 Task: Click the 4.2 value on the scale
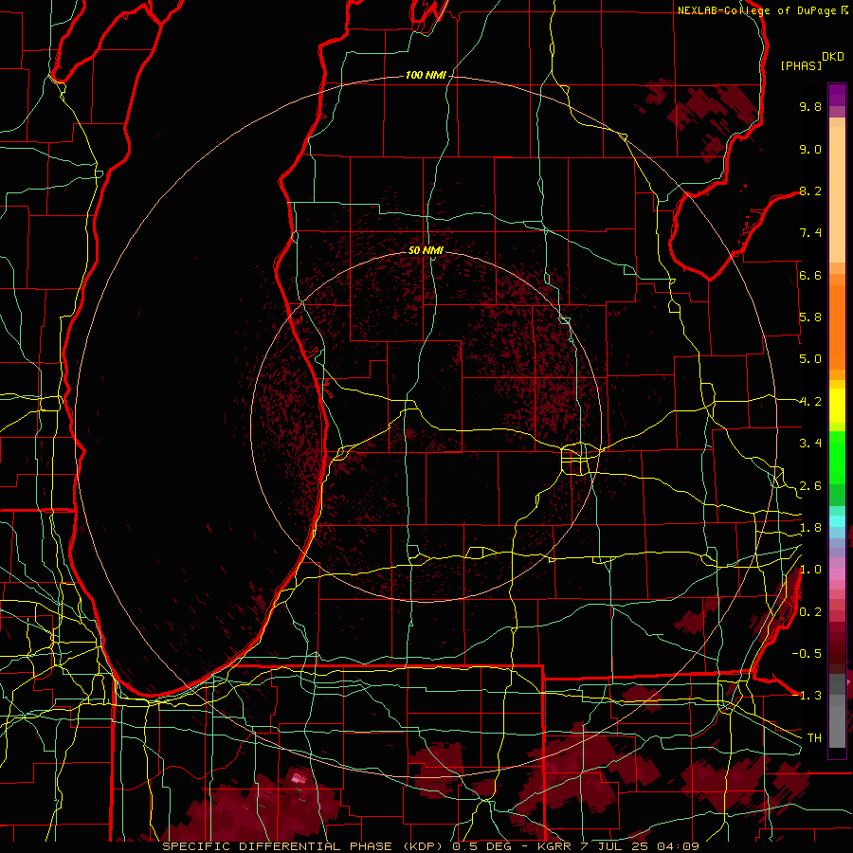810,402
